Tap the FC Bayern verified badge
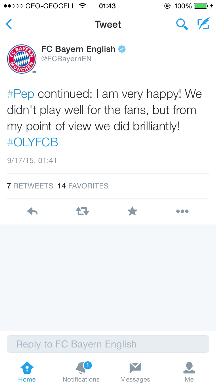 (x=122, y=49)
